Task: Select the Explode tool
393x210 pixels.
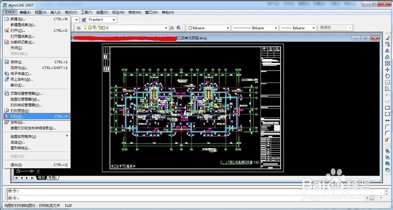Action: click(x=387, y=140)
